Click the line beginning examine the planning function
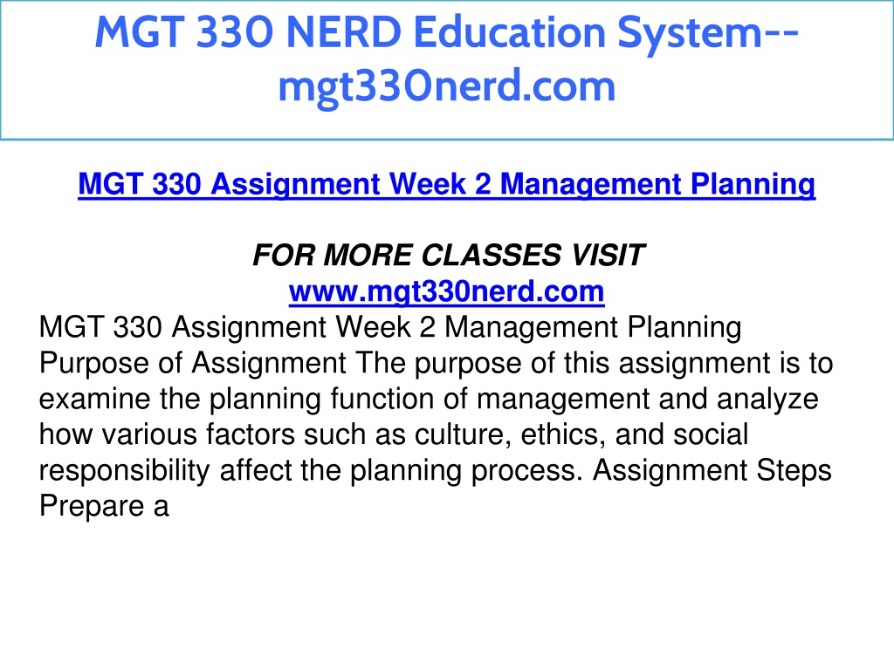 point(428,399)
